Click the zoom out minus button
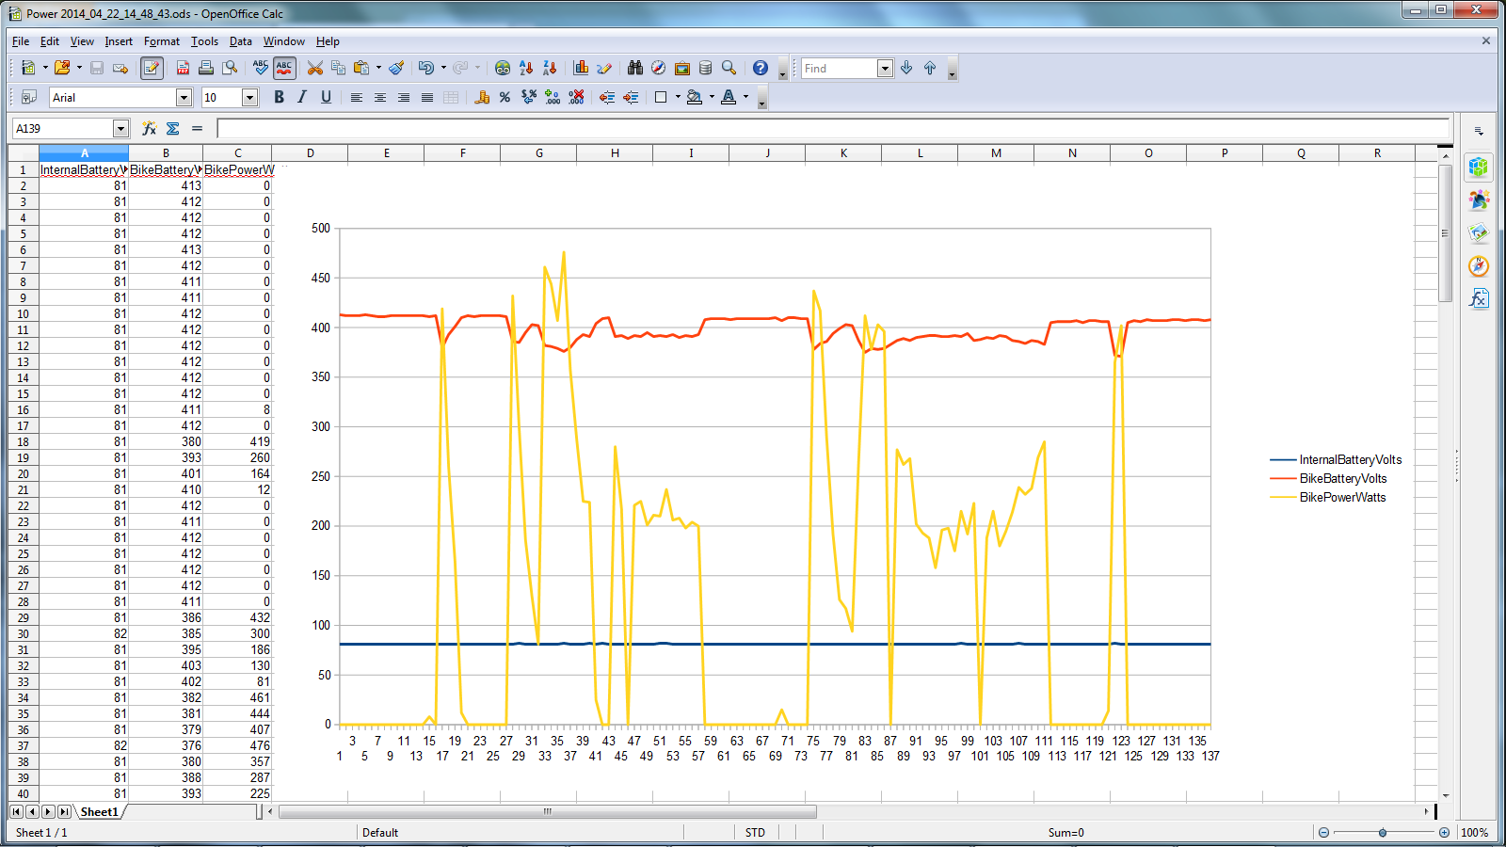This screenshot has width=1506, height=847. (x=1323, y=833)
